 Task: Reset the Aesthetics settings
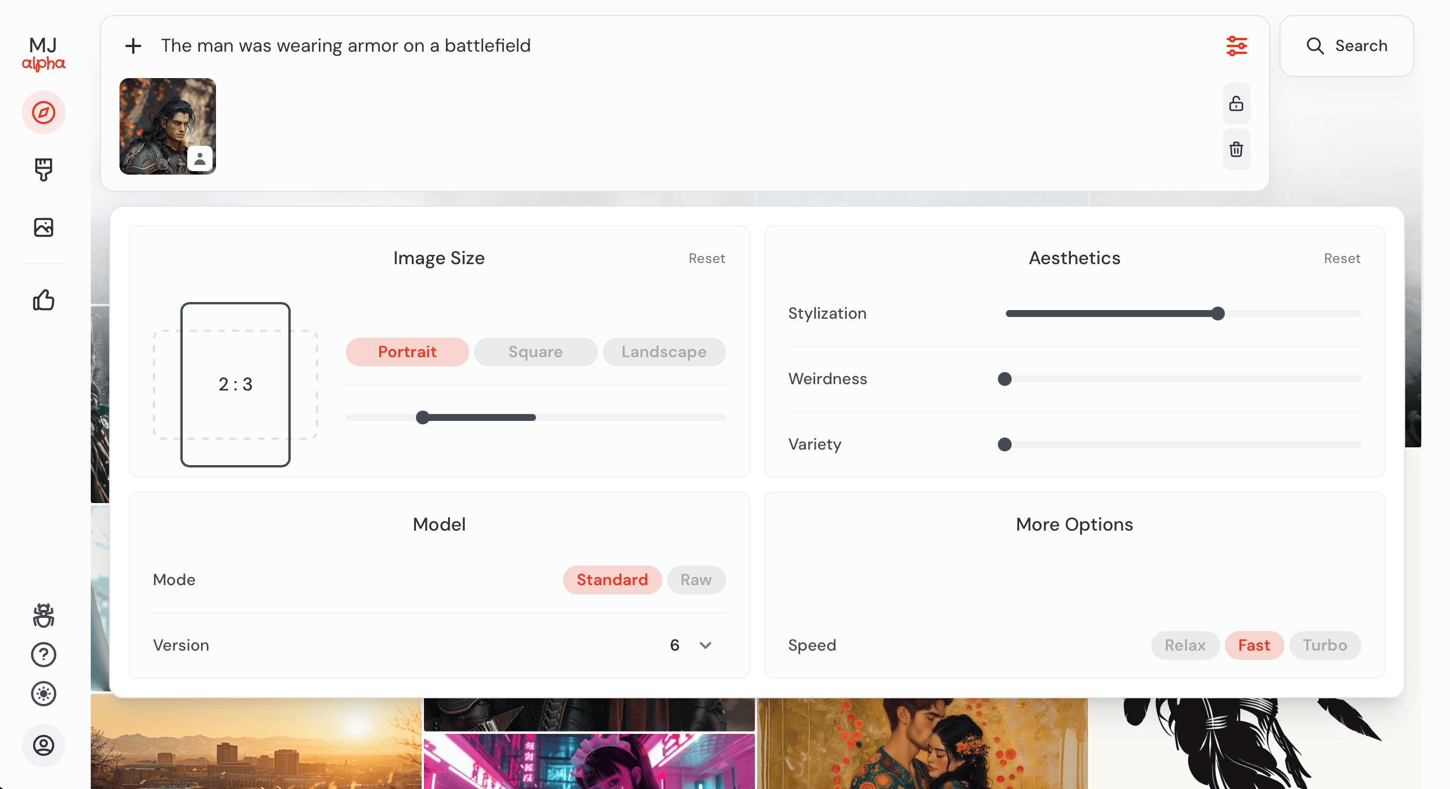pyautogui.click(x=1342, y=258)
